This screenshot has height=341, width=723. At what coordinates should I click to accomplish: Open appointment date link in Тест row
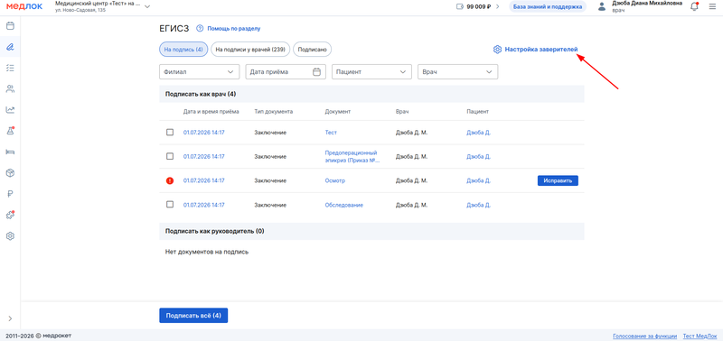tap(204, 133)
